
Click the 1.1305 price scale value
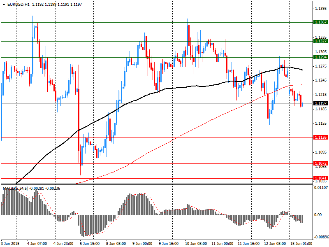pos(321,52)
